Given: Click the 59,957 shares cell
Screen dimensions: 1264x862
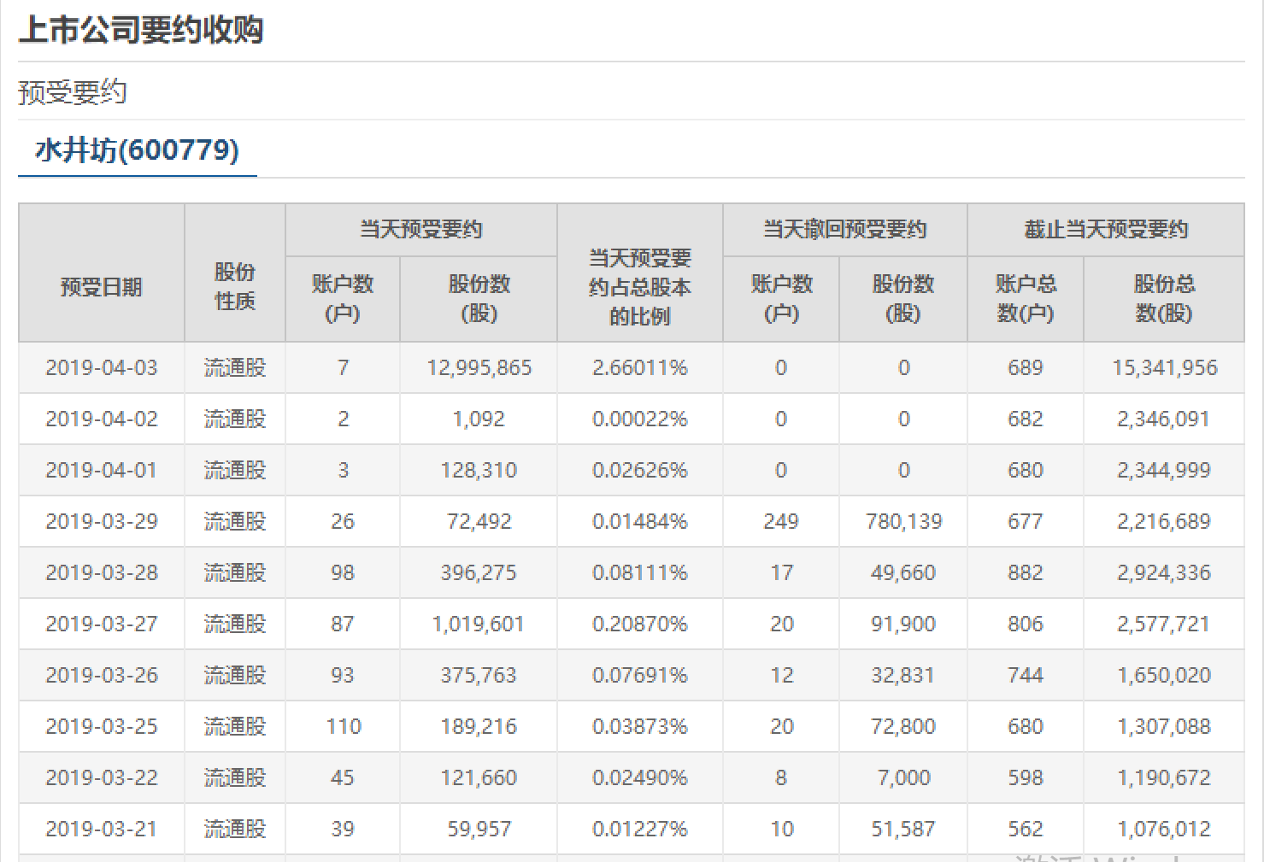Looking at the screenshot, I should click(x=479, y=830).
